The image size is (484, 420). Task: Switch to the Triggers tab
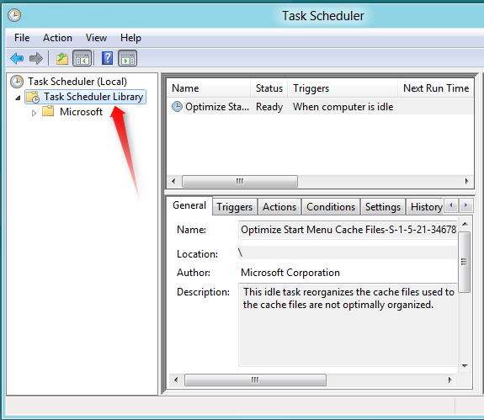234,207
